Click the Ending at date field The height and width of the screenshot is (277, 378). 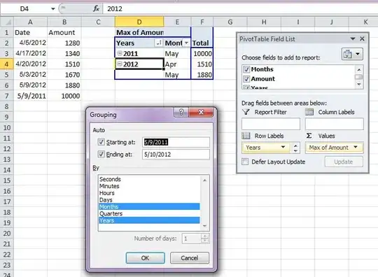coord(176,155)
